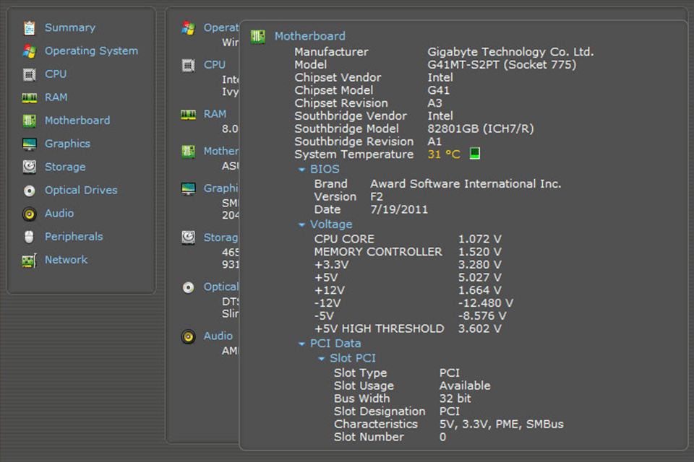Viewport: 694px width, 462px height.
Task: Select the RAM memory stick icon
Action: 29,97
